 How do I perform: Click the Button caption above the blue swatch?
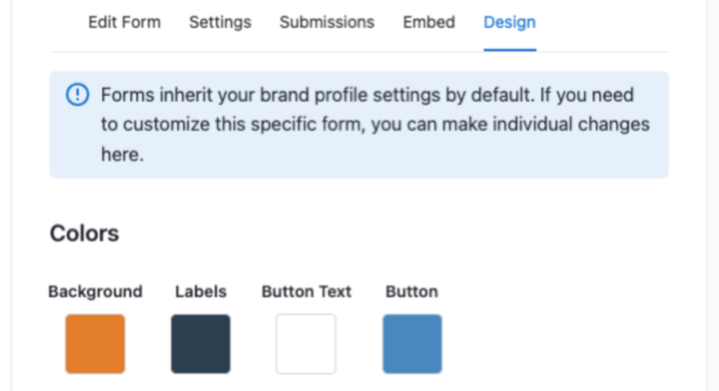(412, 291)
